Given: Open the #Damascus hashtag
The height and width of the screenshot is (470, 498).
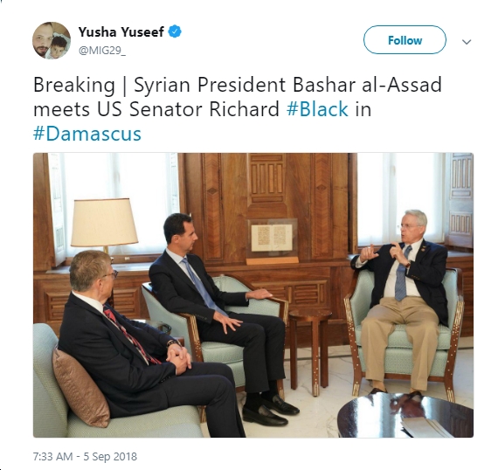Looking at the screenshot, I should click(x=87, y=134).
